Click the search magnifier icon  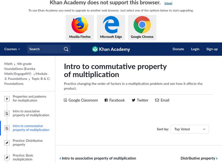tap(66, 49)
